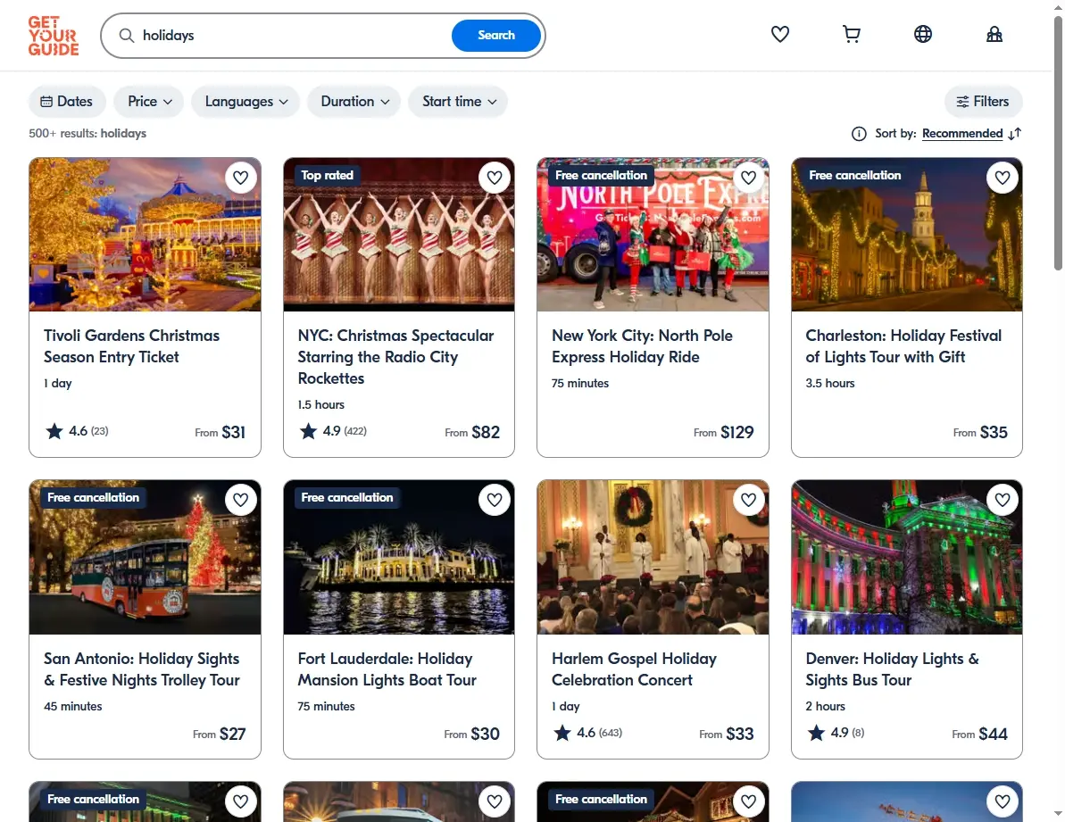Open New York City North Pole Express title
Image resolution: width=1065 pixels, height=822 pixels.
[x=642, y=346]
